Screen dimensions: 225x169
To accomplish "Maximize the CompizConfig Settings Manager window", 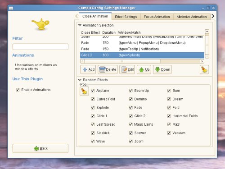I will 208,8.
